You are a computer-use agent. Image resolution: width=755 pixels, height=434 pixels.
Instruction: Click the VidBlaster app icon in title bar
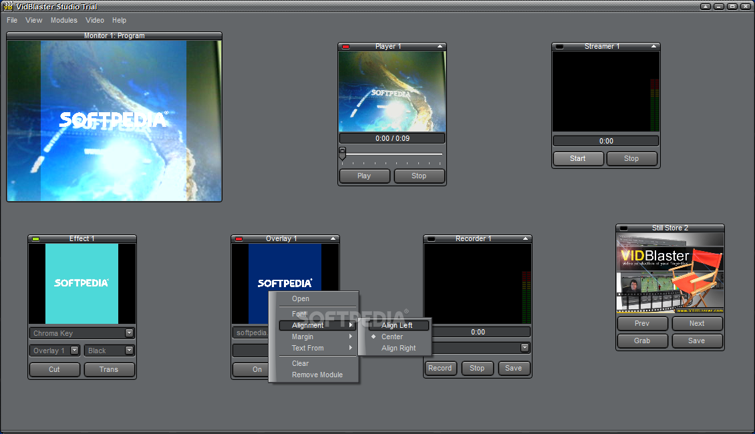coord(8,6)
